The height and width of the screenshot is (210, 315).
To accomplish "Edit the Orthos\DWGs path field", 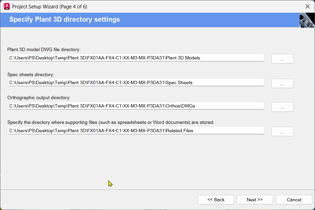I will pyautogui.click(x=136, y=106).
